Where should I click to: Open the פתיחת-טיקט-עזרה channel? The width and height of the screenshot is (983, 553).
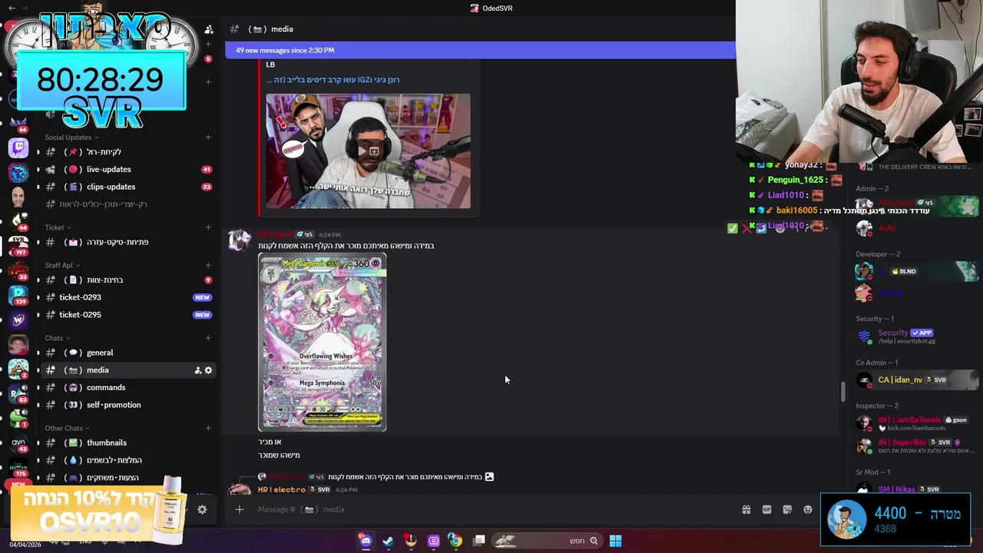point(128,242)
